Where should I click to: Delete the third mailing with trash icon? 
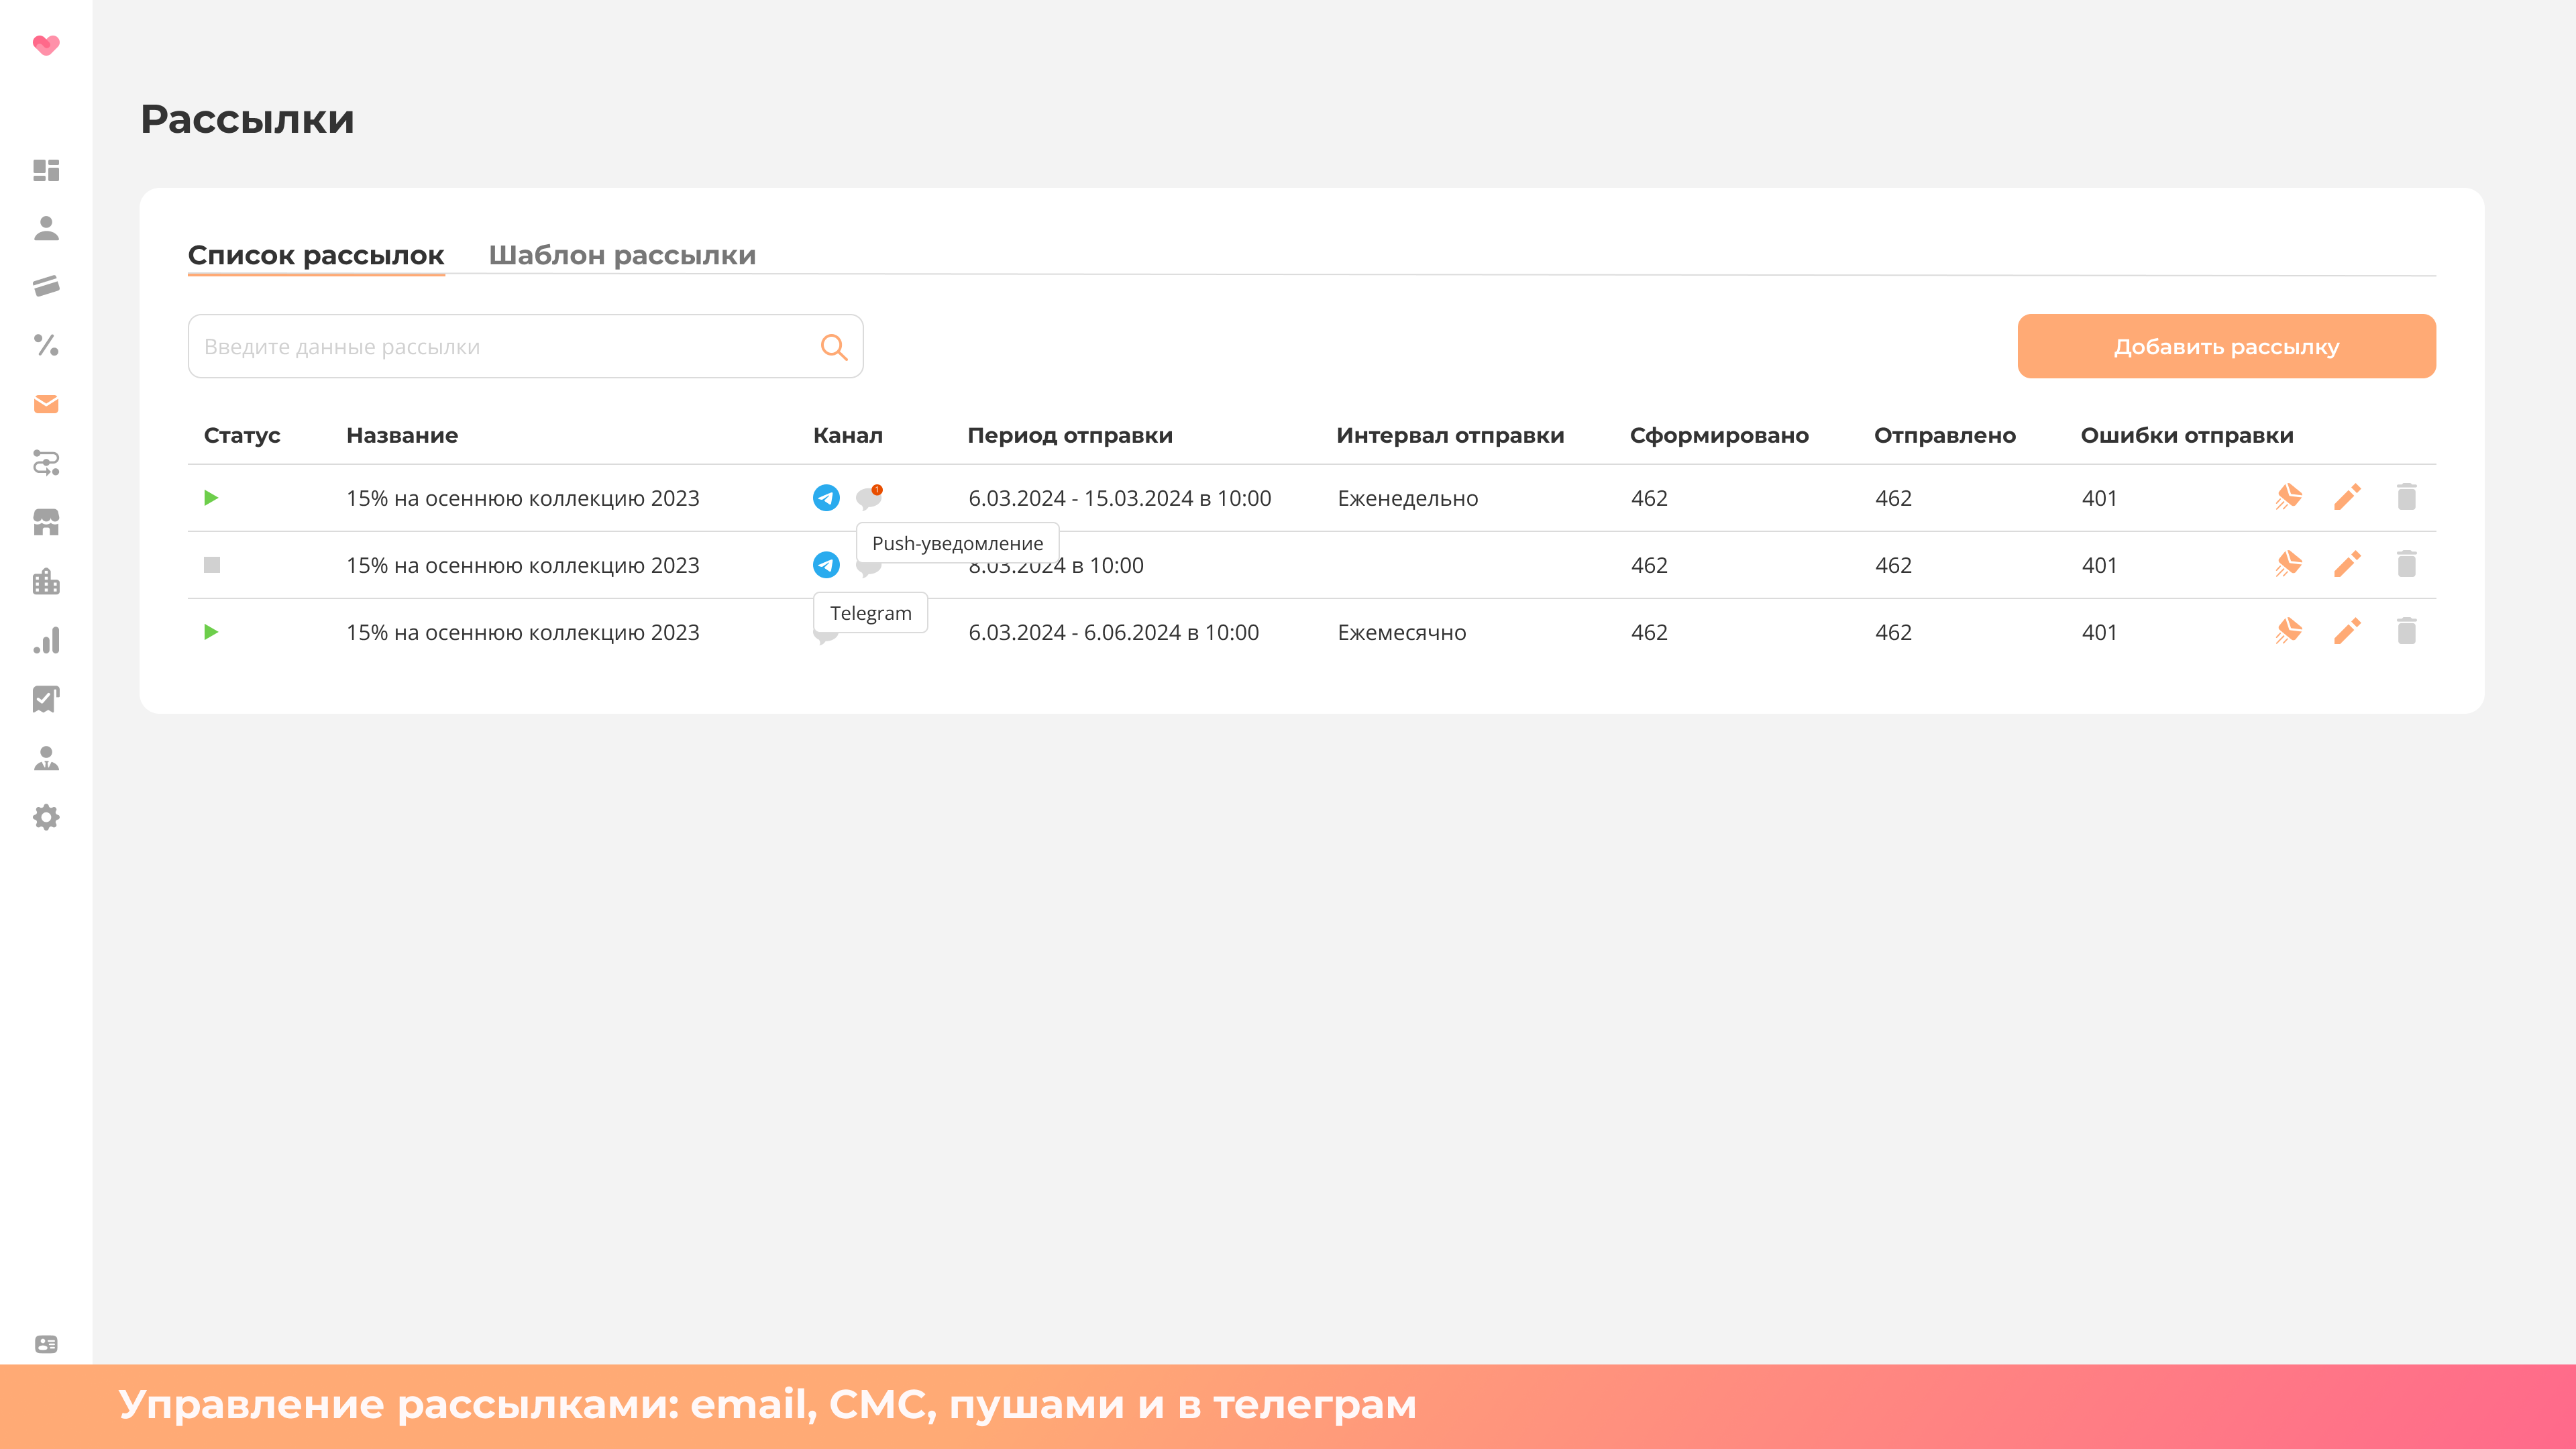[2406, 631]
